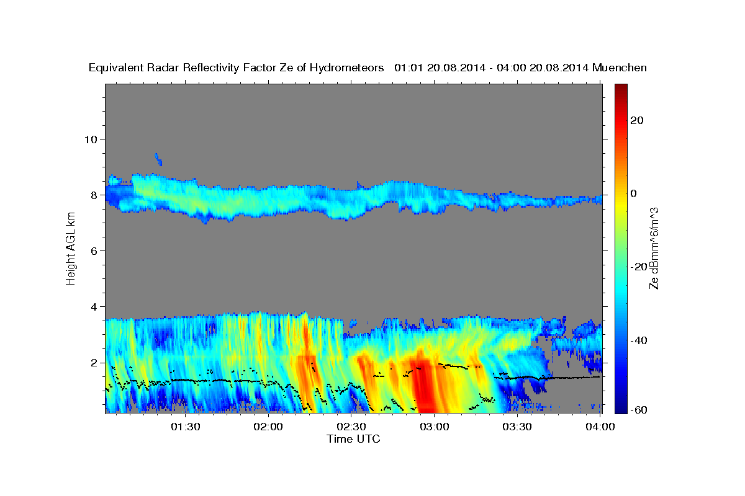
Task: Click the 'Height AGL km' y-axis label
Action: pyautogui.click(x=71, y=248)
